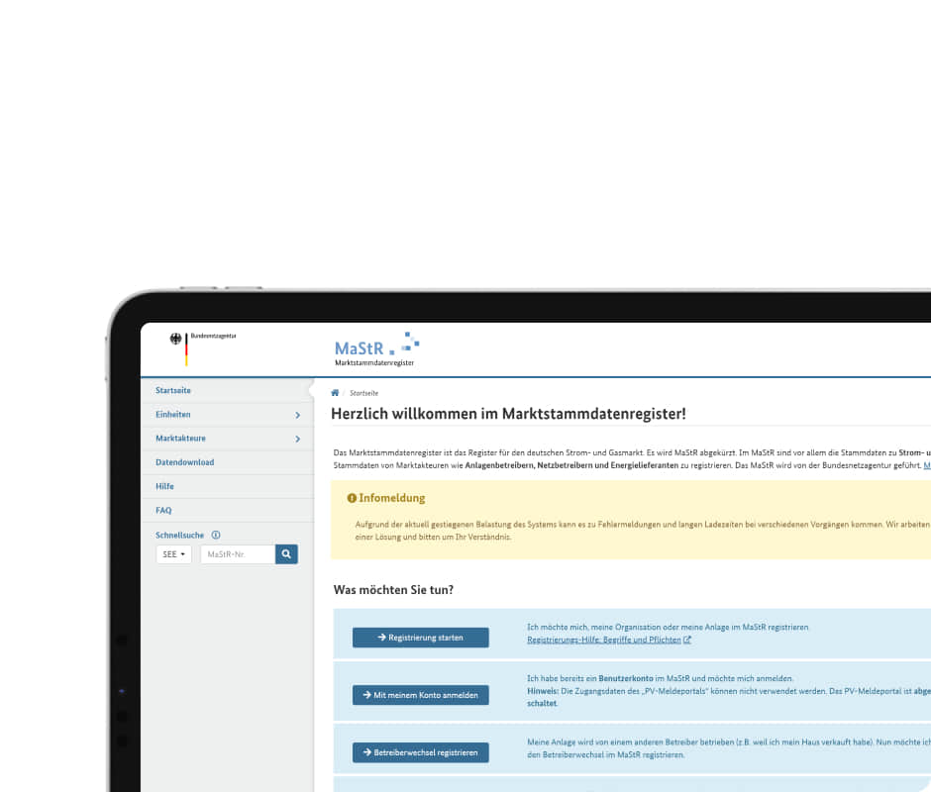Viewport: 931px width, 792px height.
Task: Go to Hilfe in the sidebar
Action: tap(164, 486)
